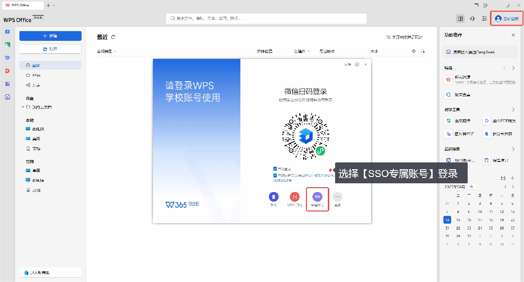The height and width of the screenshot is (282, 524).
Task: Open the 创建者 column dropdown
Action: [x=302, y=51]
